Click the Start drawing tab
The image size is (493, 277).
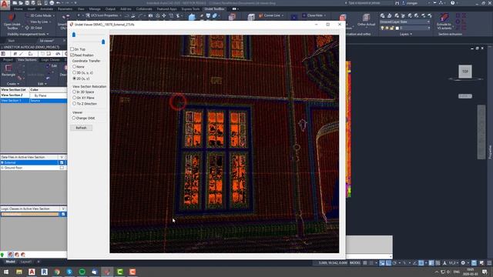tap(12, 41)
